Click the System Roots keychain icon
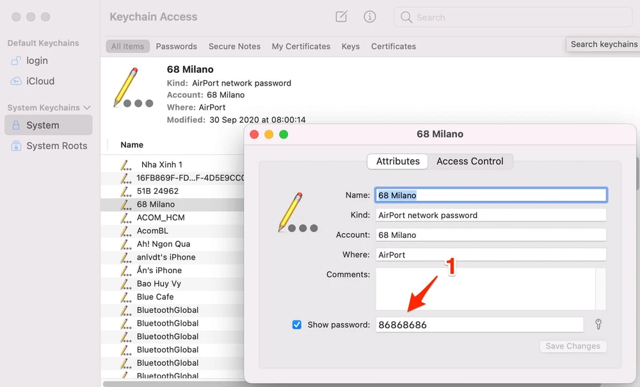Image resolution: width=640 pixels, height=387 pixels. pyautogui.click(x=17, y=146)
